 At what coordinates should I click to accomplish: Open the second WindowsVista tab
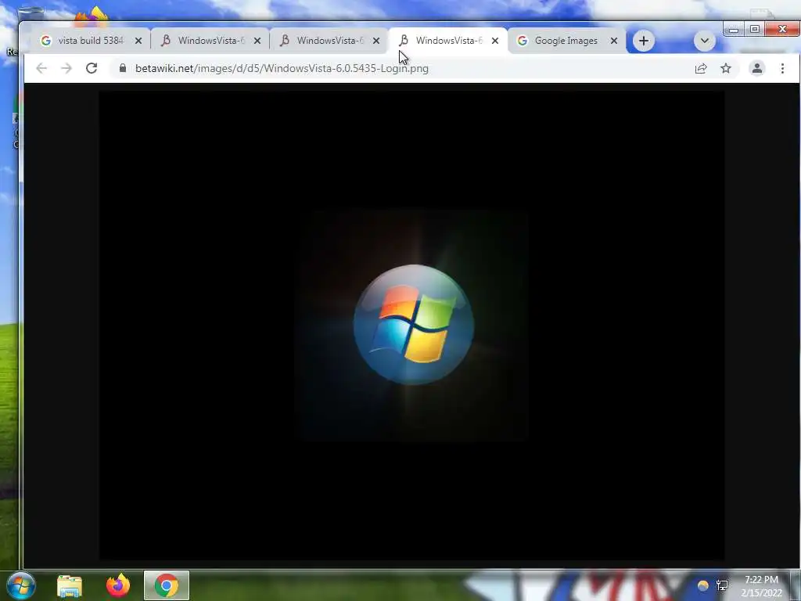point(210,41)
